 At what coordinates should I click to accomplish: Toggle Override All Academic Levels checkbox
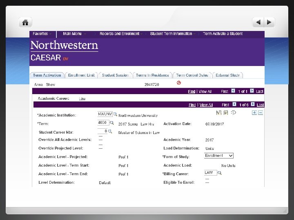[101, 138]
